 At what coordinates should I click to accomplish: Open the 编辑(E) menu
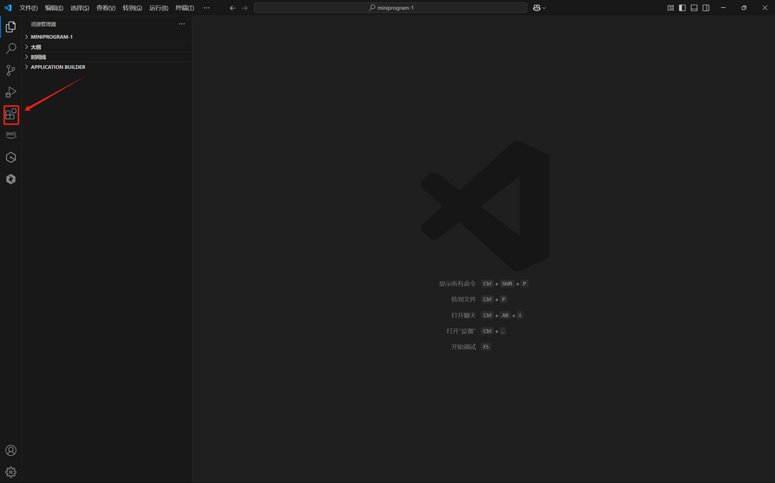(x=54, y=8)
